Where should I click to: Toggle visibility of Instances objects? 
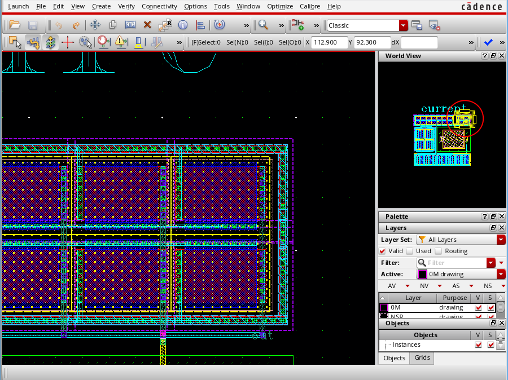479,344
